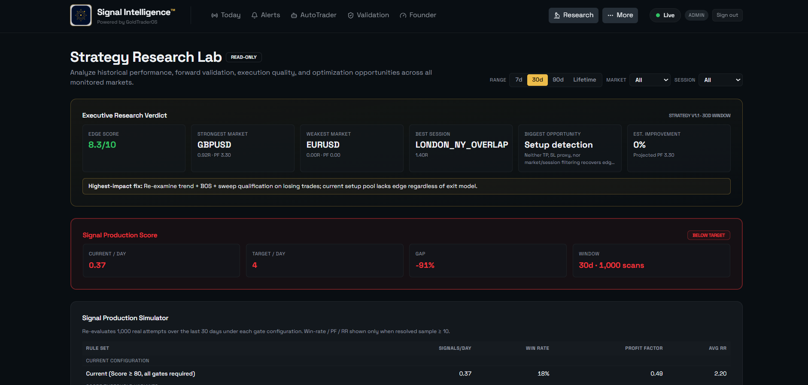This screenshot has width=808, height=385.
Task: Switch range to Lifetime
Action: [585, 80]
